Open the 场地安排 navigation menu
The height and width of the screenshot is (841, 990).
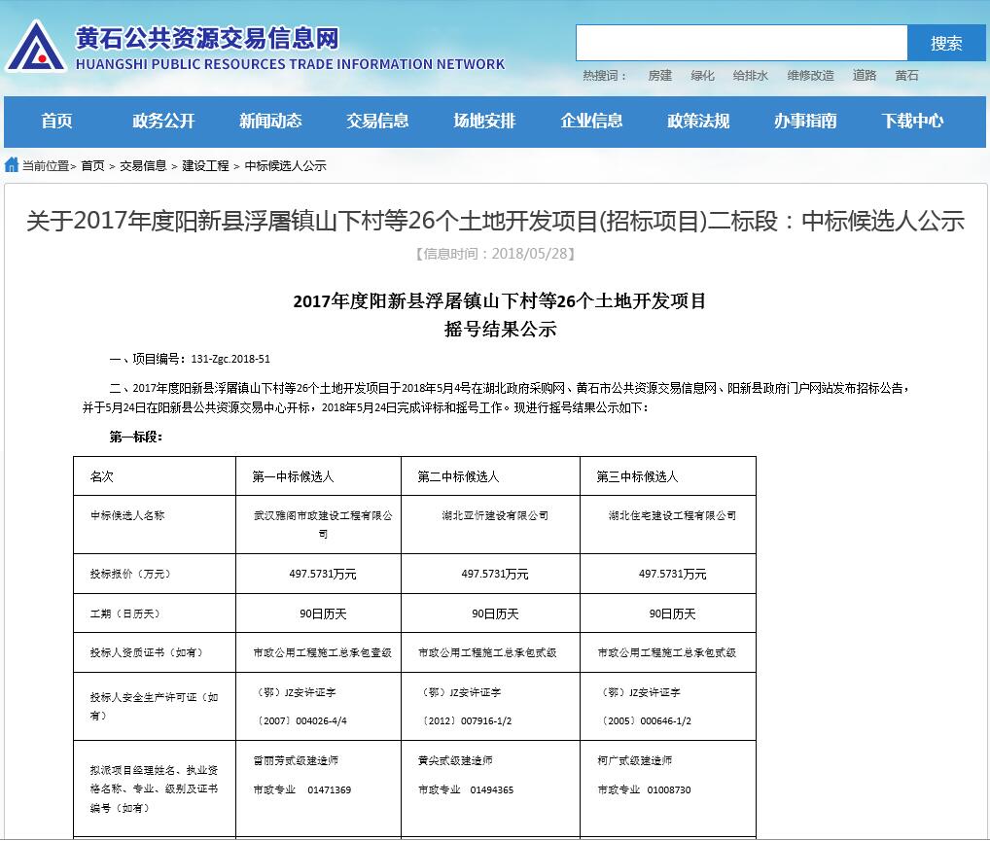click(485, 122)
